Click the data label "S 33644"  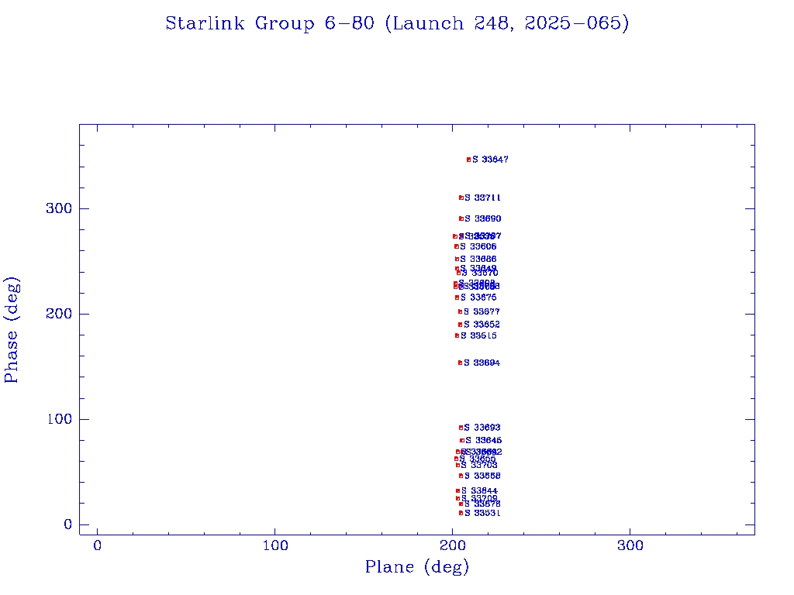(x=479, y=490)
